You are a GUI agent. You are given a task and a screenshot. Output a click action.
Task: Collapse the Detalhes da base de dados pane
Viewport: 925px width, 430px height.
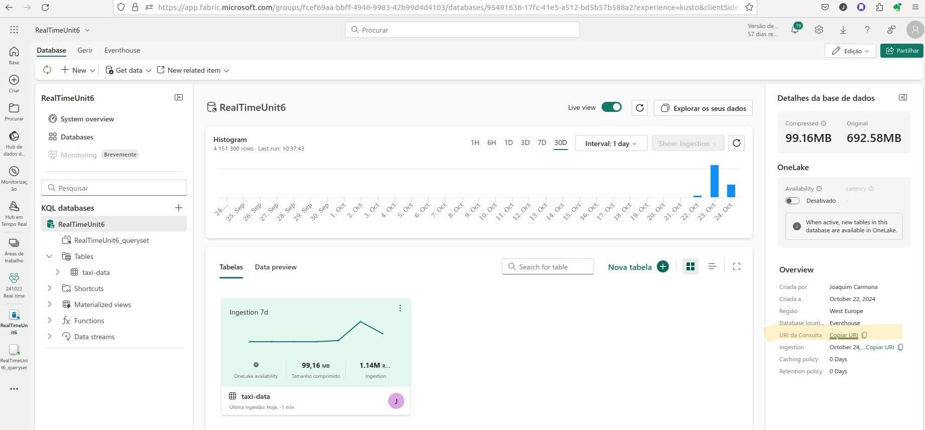903,97
